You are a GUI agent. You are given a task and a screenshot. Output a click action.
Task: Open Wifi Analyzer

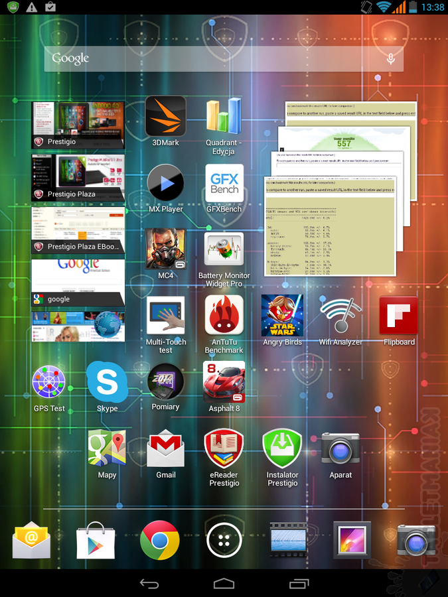coord(340,320)
